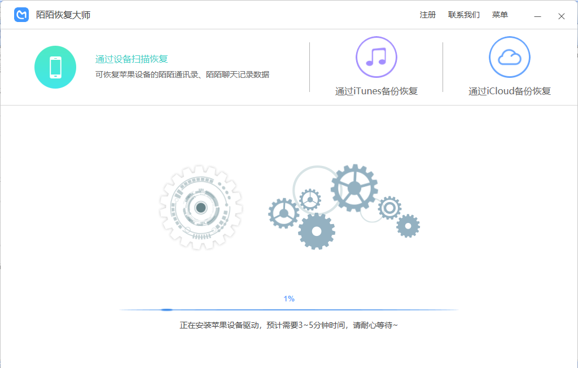Click the Momo Recovery Master app logo
Image resolution: width=578 pixels, height=368 pixels.
tap(21, 15)
